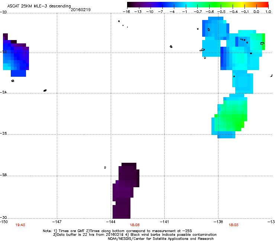Click the color bar label -4
This screenshot has height=241, width=275.
pyautogui.click(x=172, y=12)
